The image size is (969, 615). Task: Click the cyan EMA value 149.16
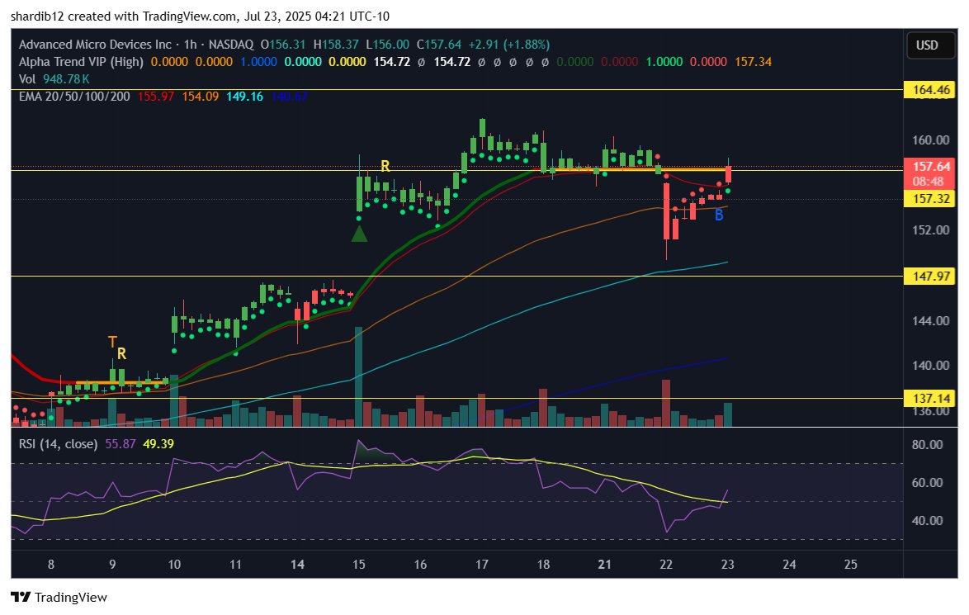click(244, 97)
